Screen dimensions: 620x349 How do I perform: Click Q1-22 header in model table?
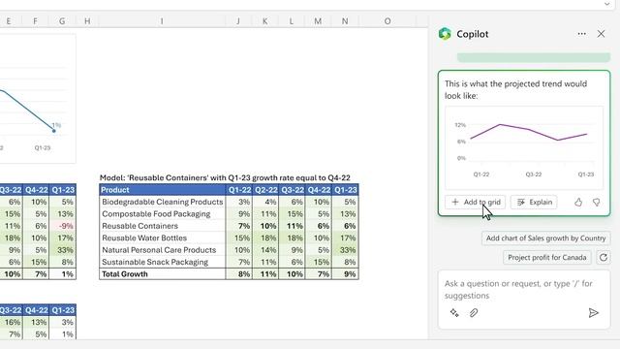(x=239, y=190)
